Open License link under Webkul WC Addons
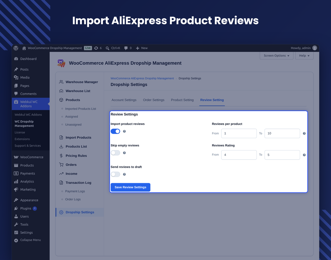Screen dimensions: 331x260 [20, 132]
